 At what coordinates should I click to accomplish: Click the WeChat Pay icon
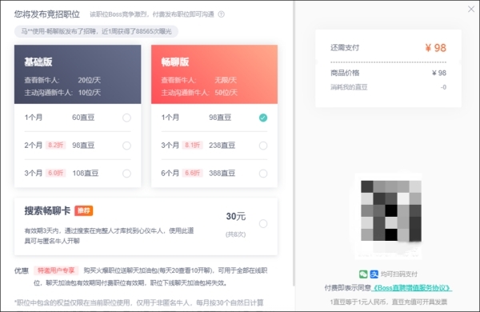pyautogui.click(x=363, y=274)
